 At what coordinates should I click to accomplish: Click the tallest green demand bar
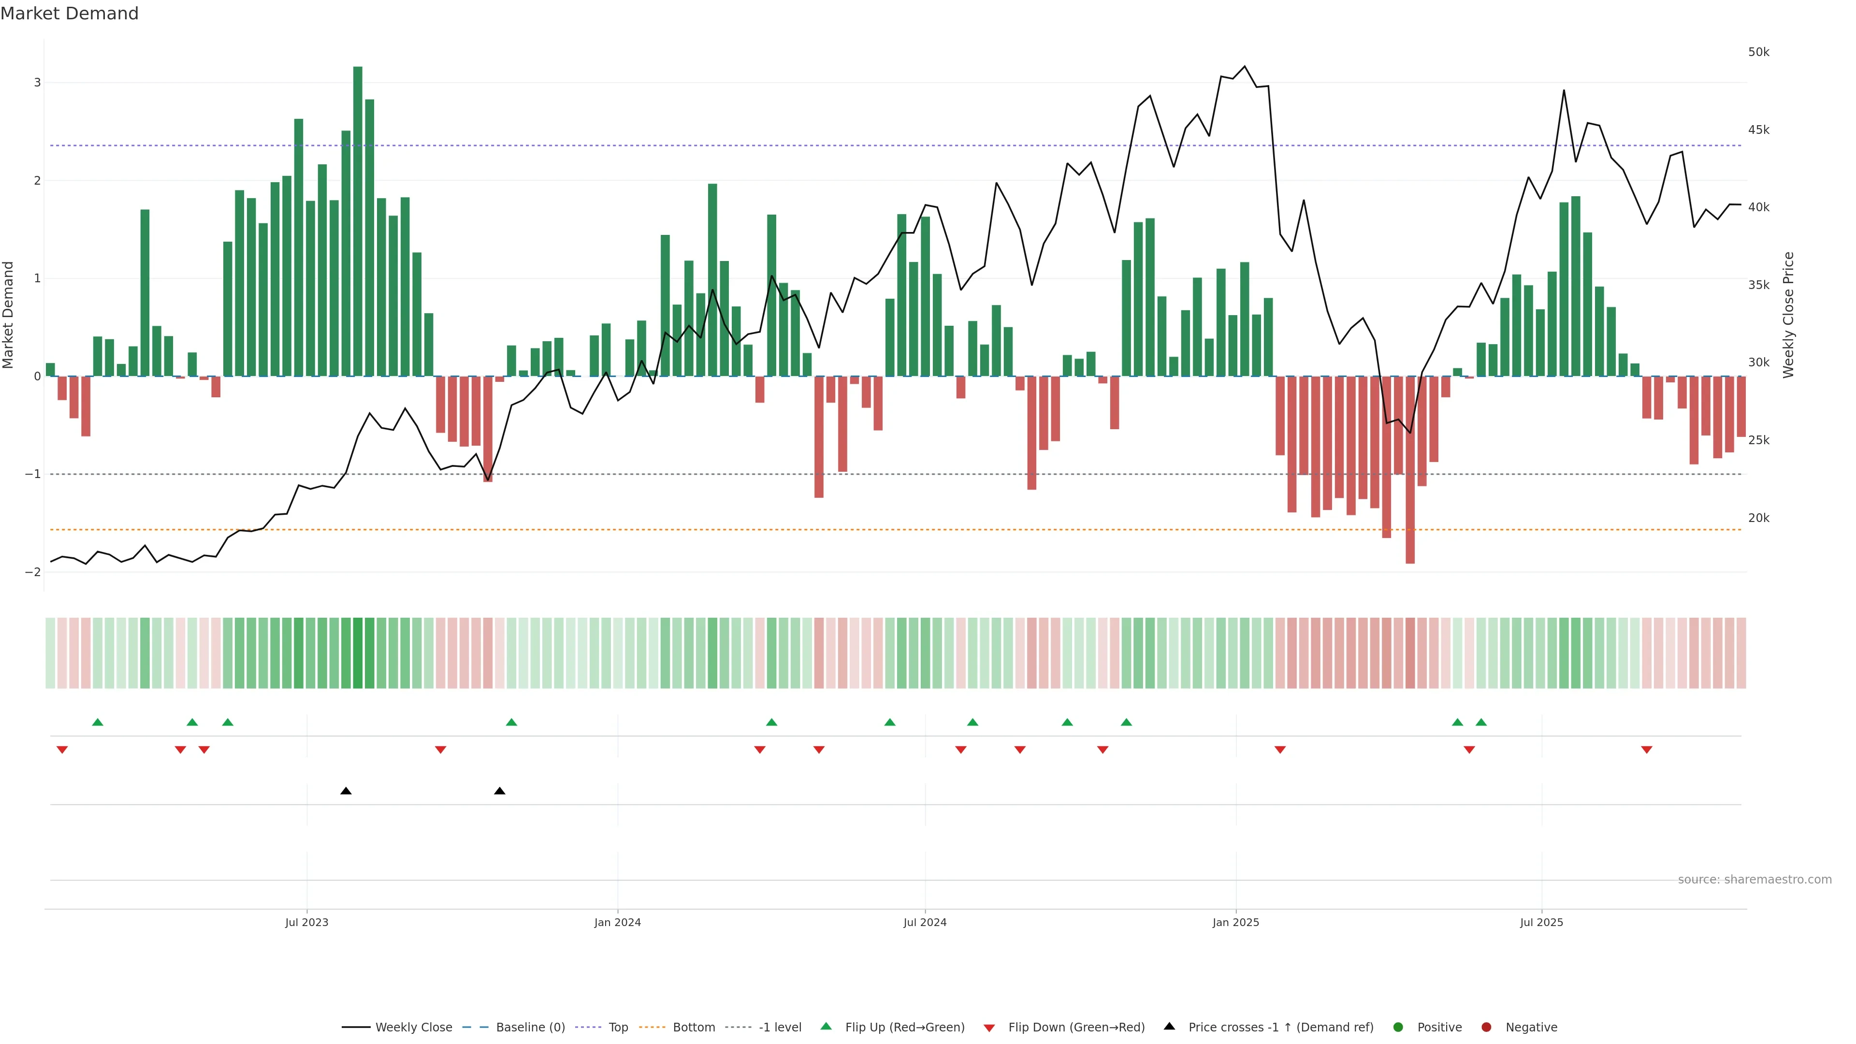357,216
